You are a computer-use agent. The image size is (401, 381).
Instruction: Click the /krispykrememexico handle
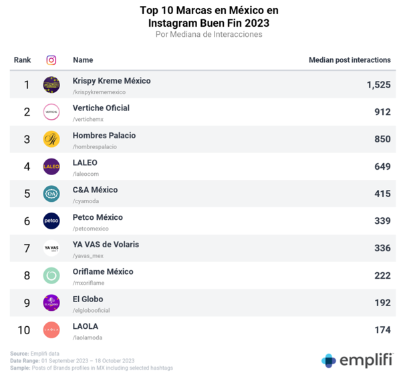(x=99, y=92)
